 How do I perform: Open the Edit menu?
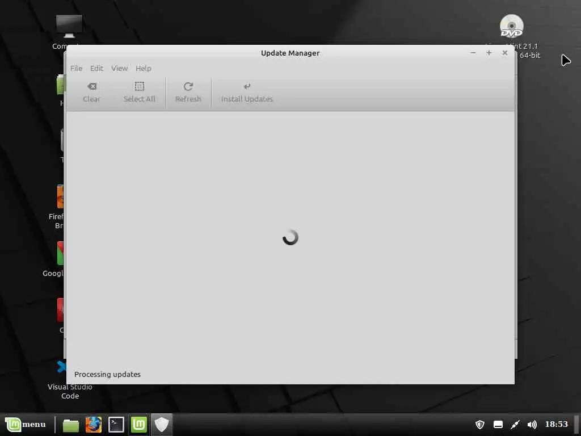coord(96,68)
